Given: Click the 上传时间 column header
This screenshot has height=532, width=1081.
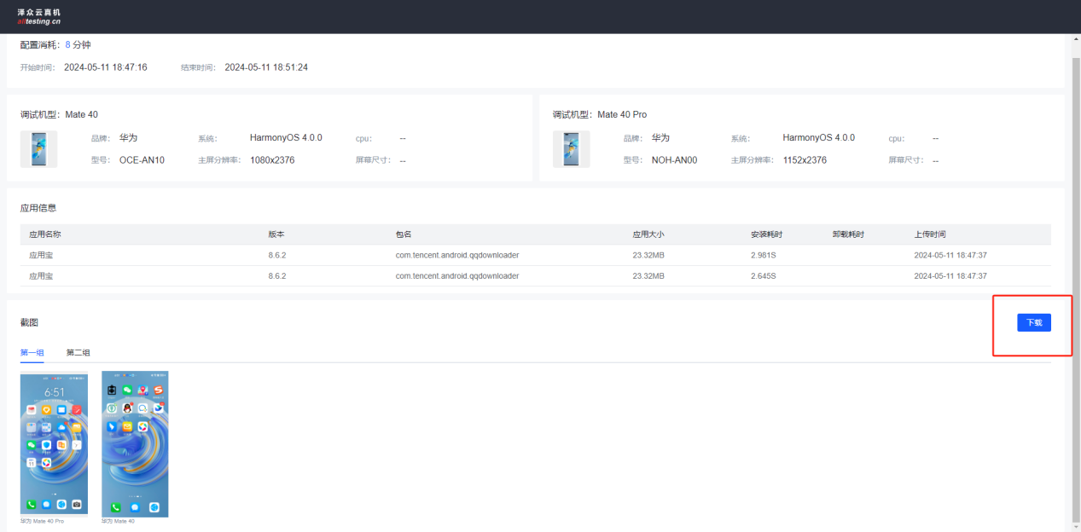Looking at the screenshot, I should tap(930, 234).
